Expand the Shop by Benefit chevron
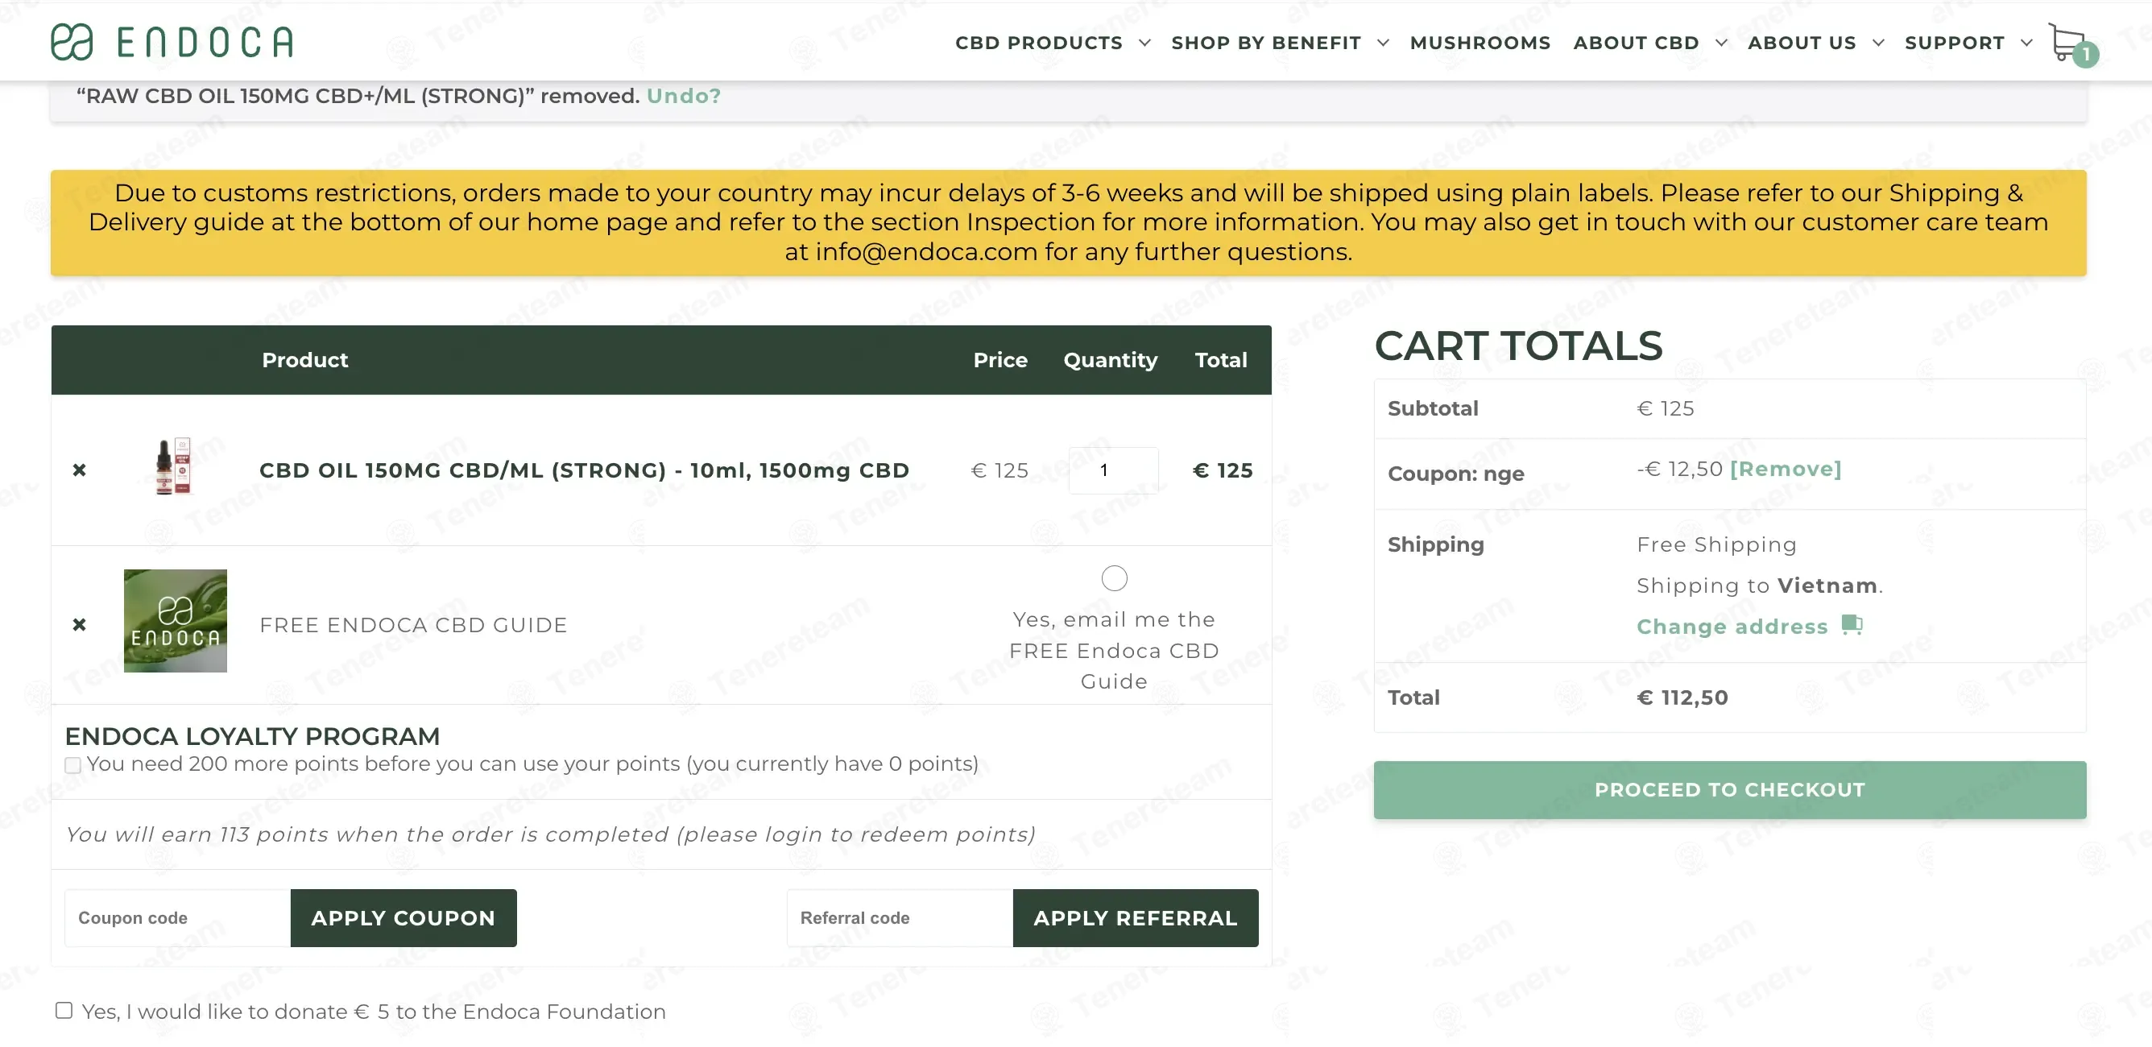 [1384, 43]
